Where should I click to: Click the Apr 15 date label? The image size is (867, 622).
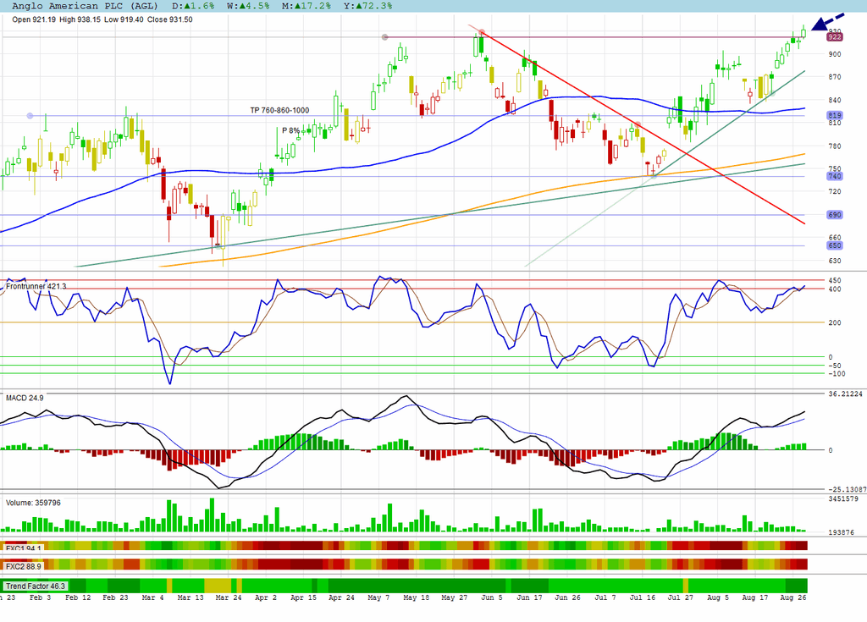click(304, 597)
